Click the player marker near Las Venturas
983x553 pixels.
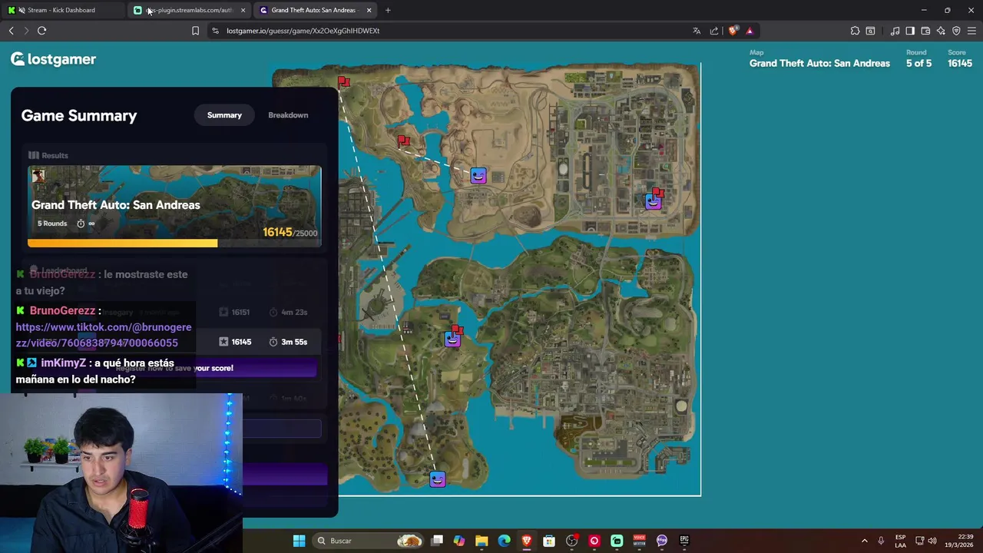[x=653, y=201]
